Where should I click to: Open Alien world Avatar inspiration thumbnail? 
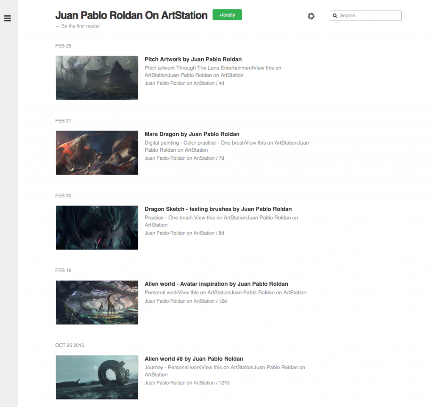pyautogui.click(x=97, y=302)
